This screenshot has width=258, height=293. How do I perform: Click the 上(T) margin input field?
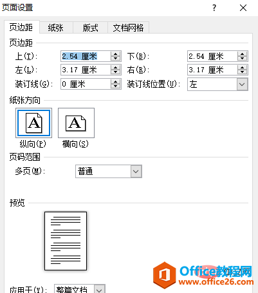pos(86,56)
